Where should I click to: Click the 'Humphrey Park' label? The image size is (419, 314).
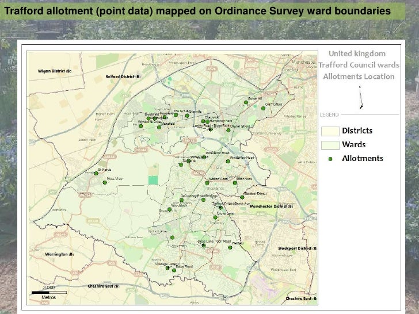(x=221, y=121)
